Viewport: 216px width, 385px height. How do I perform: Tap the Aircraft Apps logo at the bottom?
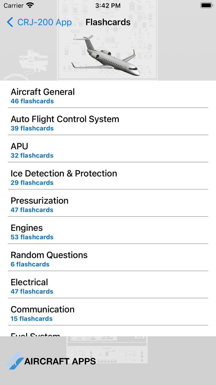(51, 361)
